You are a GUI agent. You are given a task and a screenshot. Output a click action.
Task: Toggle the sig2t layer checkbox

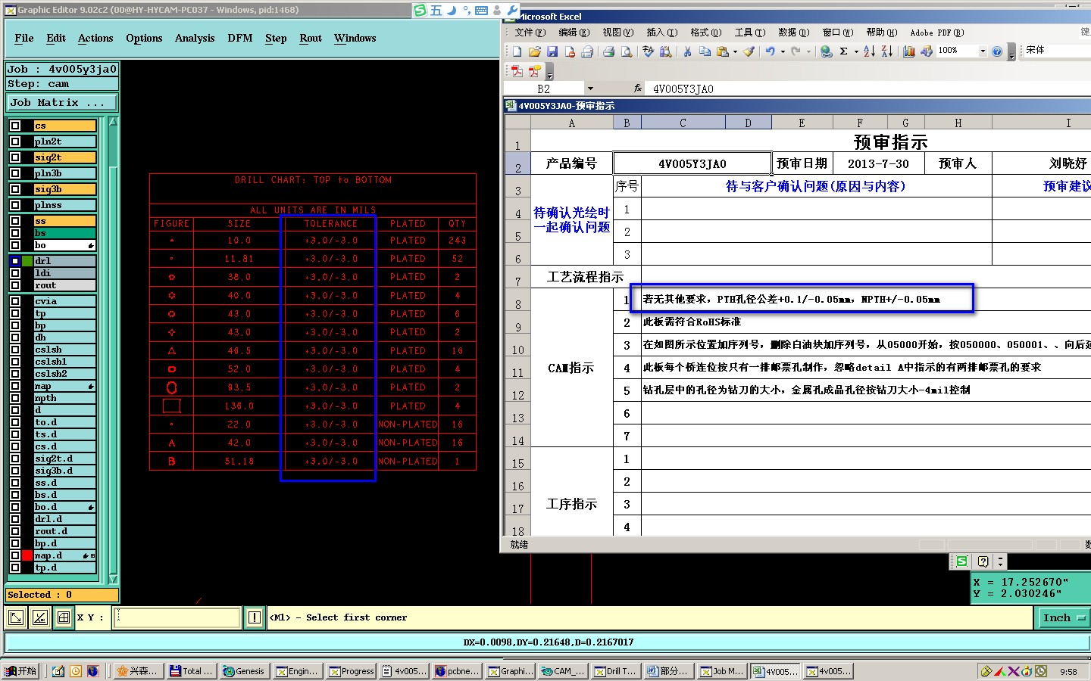coord(15,157)
